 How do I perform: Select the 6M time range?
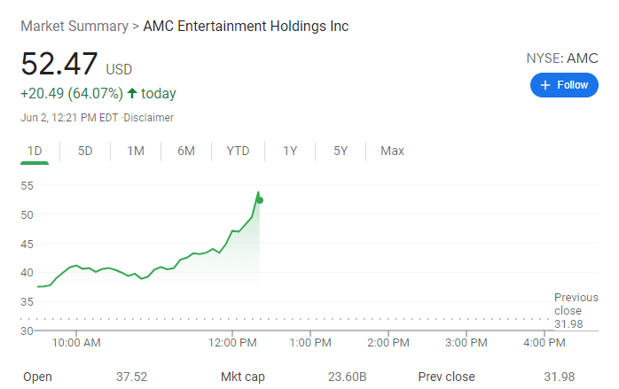(x=186, y=151)
